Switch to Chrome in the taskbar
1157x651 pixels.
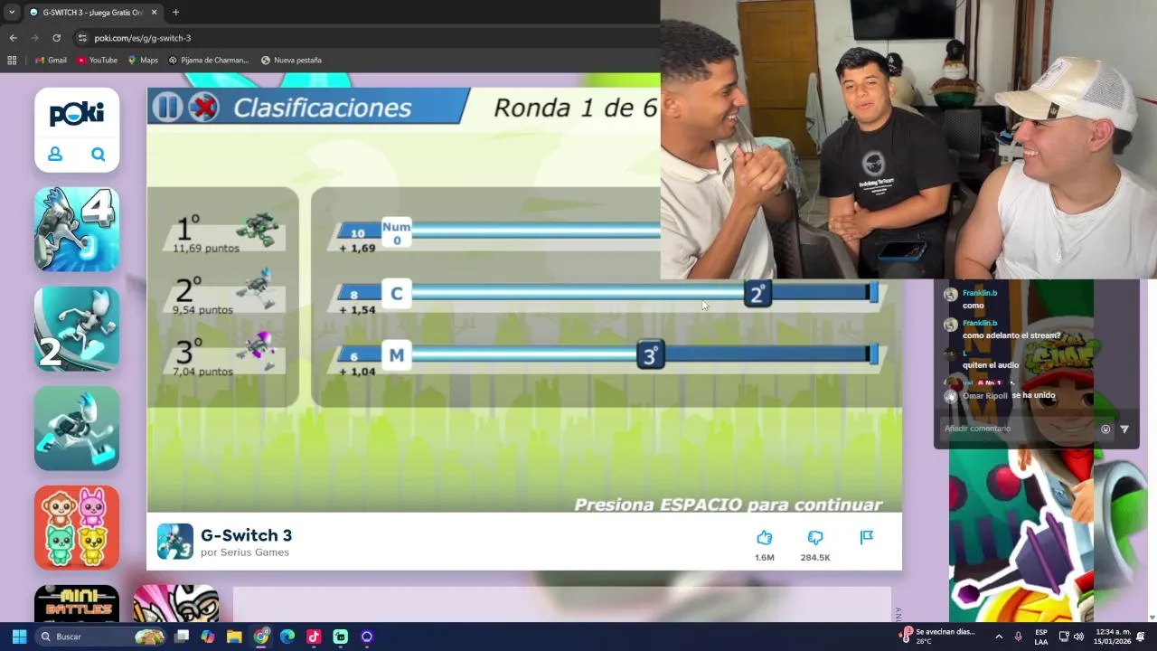click(261, 637)
